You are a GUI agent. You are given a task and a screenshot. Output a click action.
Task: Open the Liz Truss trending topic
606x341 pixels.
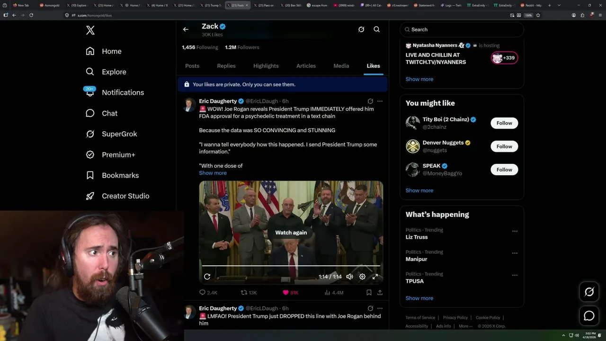point(417,237)
